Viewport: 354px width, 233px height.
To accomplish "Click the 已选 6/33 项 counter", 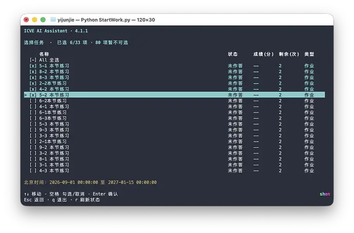I will (72, 43).
